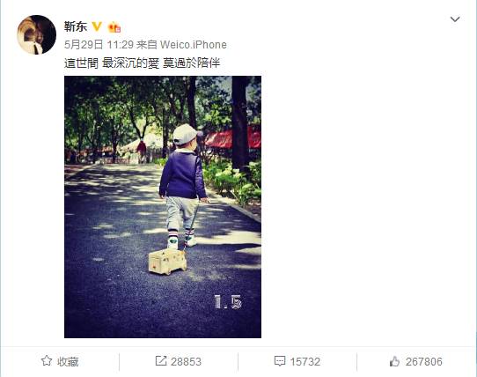Screen dimensions: 477x377
Task: Open the 靳东 username link
Action: tap(76, 26)
